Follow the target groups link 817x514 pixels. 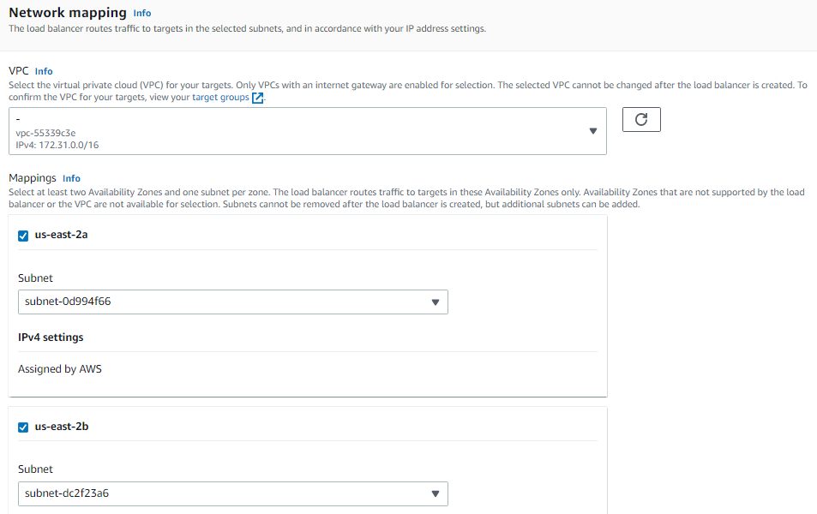(x=220, y=98)
